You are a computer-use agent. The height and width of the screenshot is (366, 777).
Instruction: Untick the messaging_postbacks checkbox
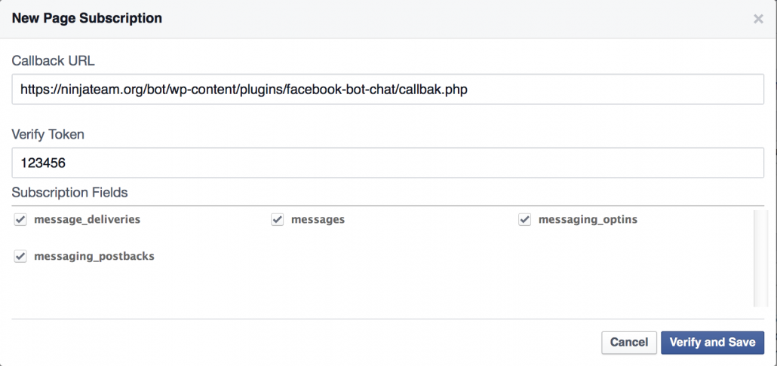coord(20,256)
